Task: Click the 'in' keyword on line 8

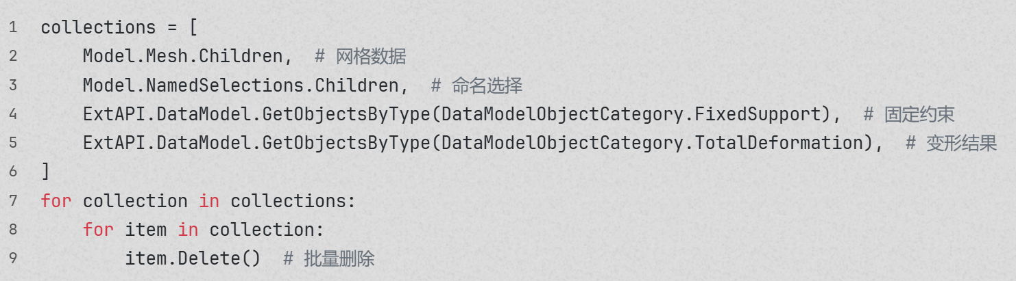Action: [x=188, y=230]
